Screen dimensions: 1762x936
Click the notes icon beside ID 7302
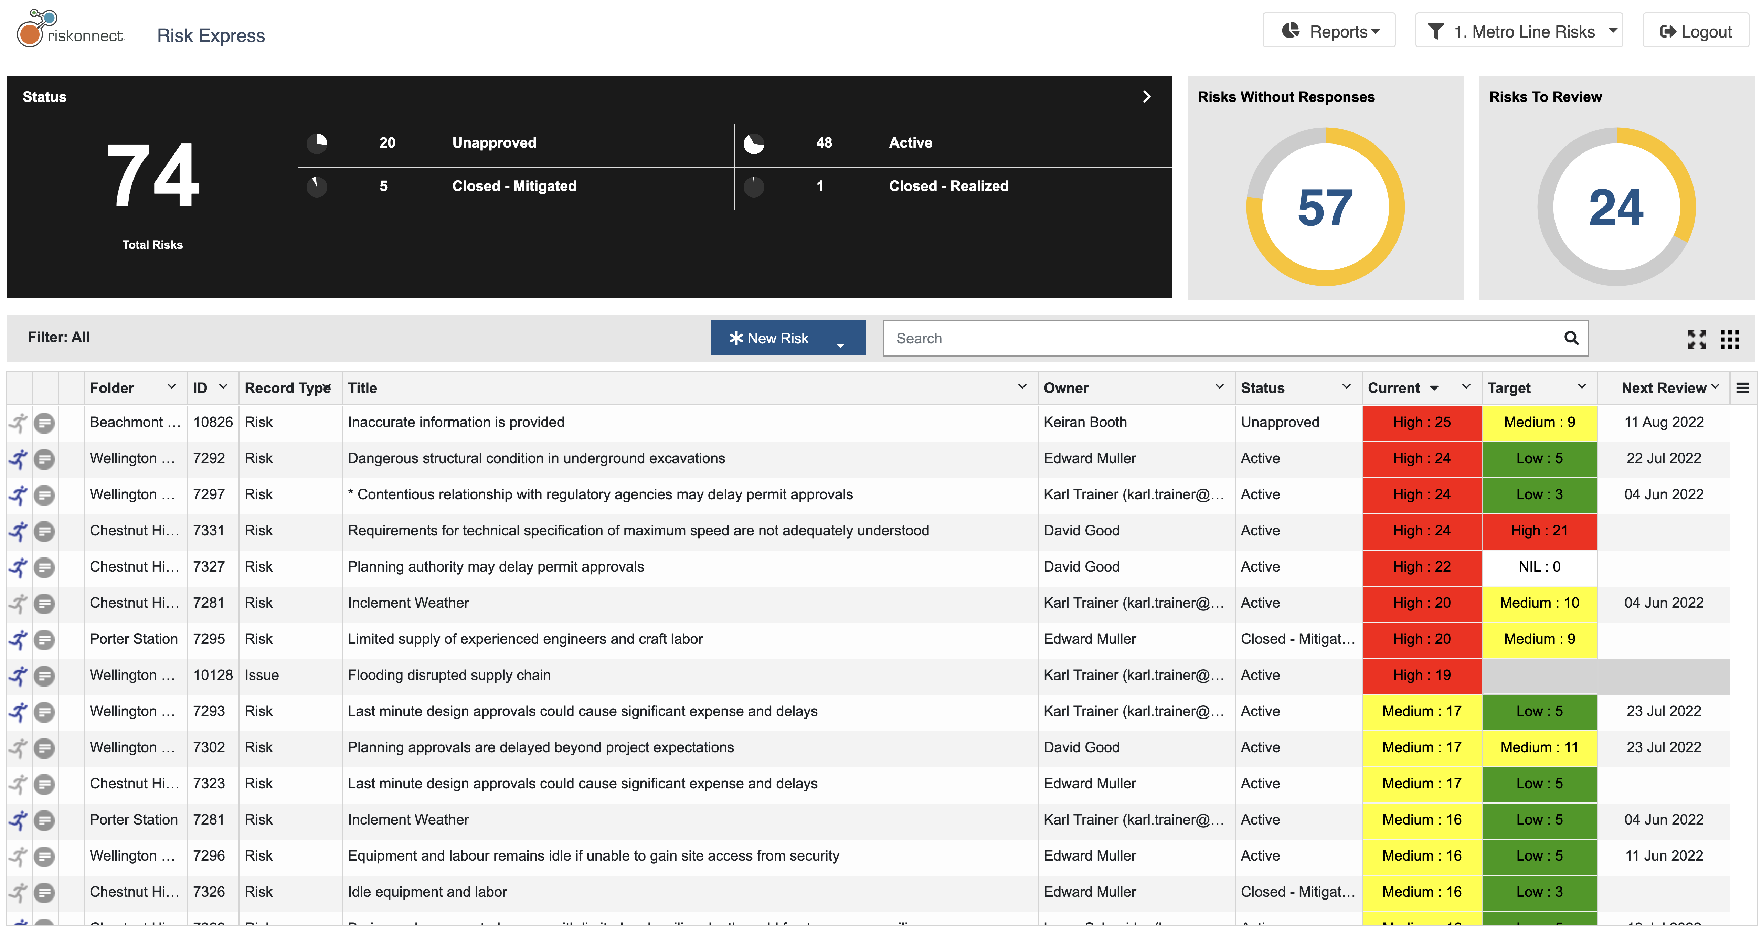point(44,747)
